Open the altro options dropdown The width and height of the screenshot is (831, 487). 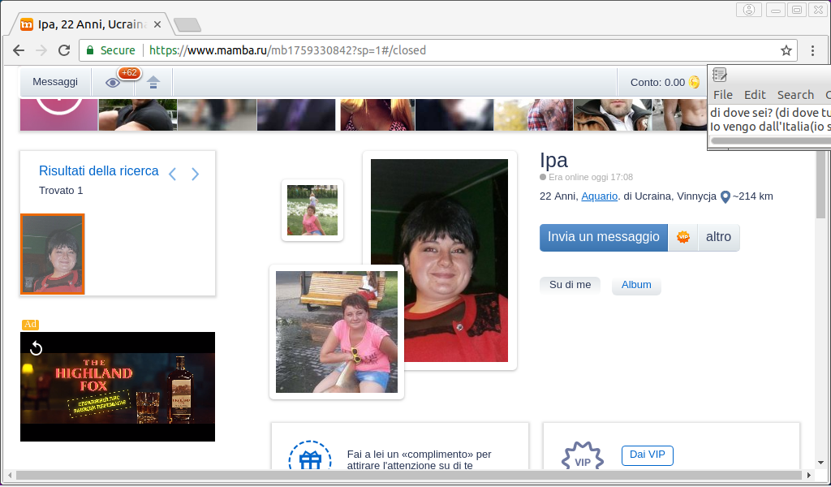pyautogui.click(x=718, y=237)
